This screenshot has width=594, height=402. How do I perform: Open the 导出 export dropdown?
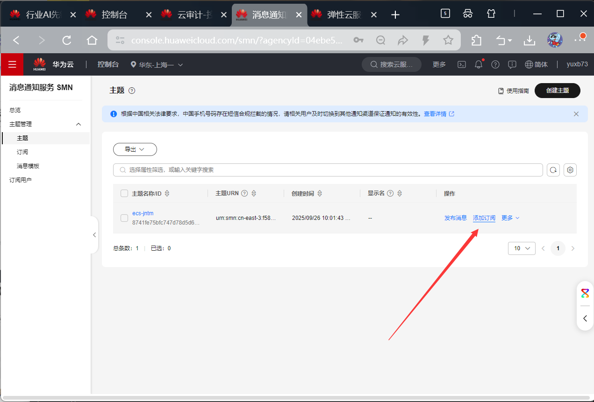point(135,149)
